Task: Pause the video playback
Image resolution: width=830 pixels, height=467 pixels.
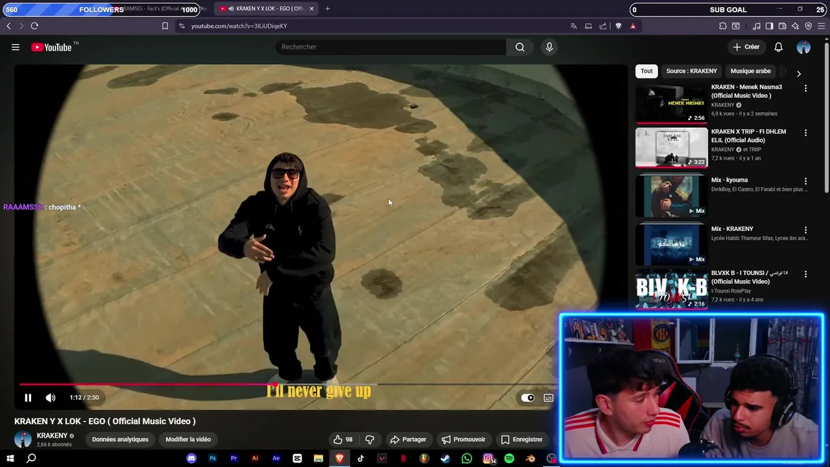Action: pos(28,398)
